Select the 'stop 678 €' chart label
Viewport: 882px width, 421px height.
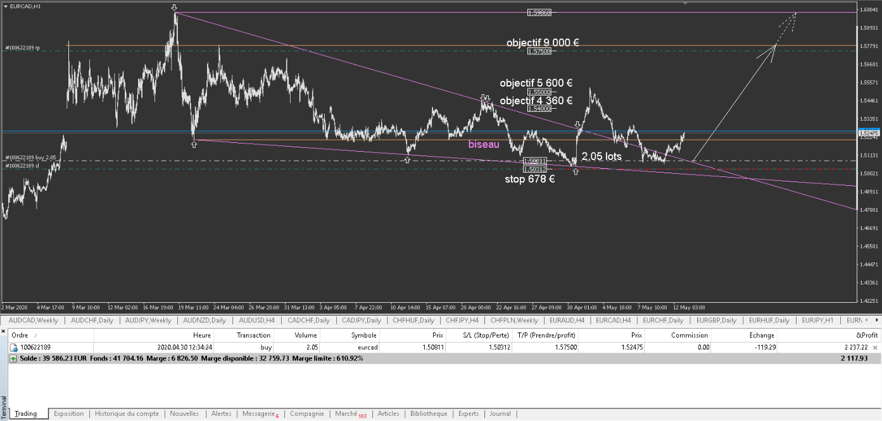pyautogui.click(x=529, y=179)
